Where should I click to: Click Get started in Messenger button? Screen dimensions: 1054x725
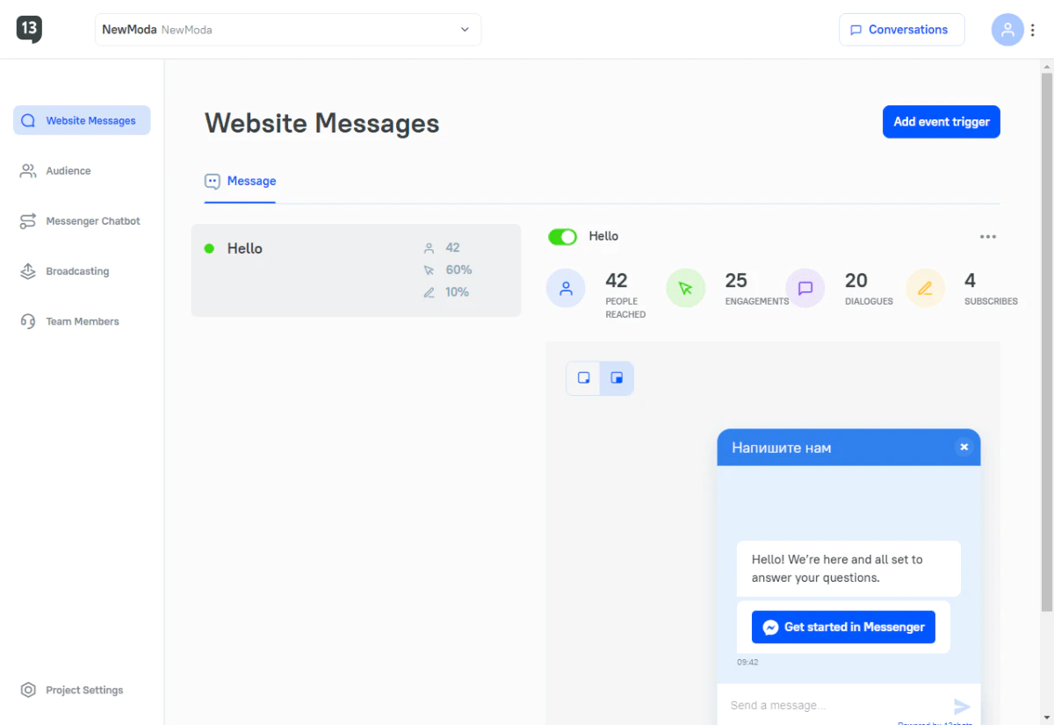pyautogui.click(x=843, y=628)
